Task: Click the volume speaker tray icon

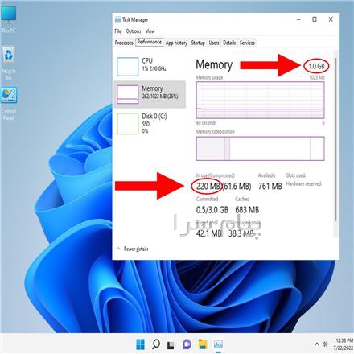Action: pos(325,344)
